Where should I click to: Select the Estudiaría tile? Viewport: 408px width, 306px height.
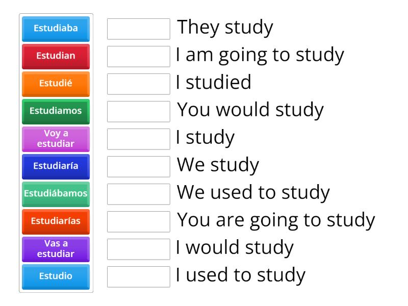point(56,167)
